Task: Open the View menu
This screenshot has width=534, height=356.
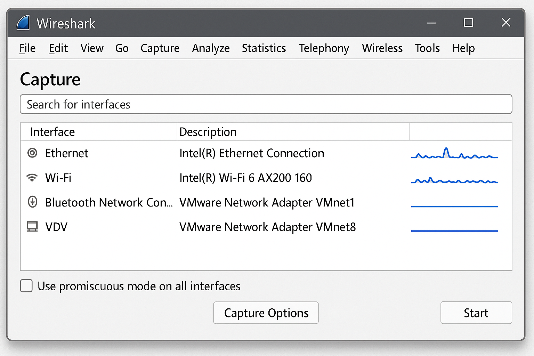Action: click(92, 48)
